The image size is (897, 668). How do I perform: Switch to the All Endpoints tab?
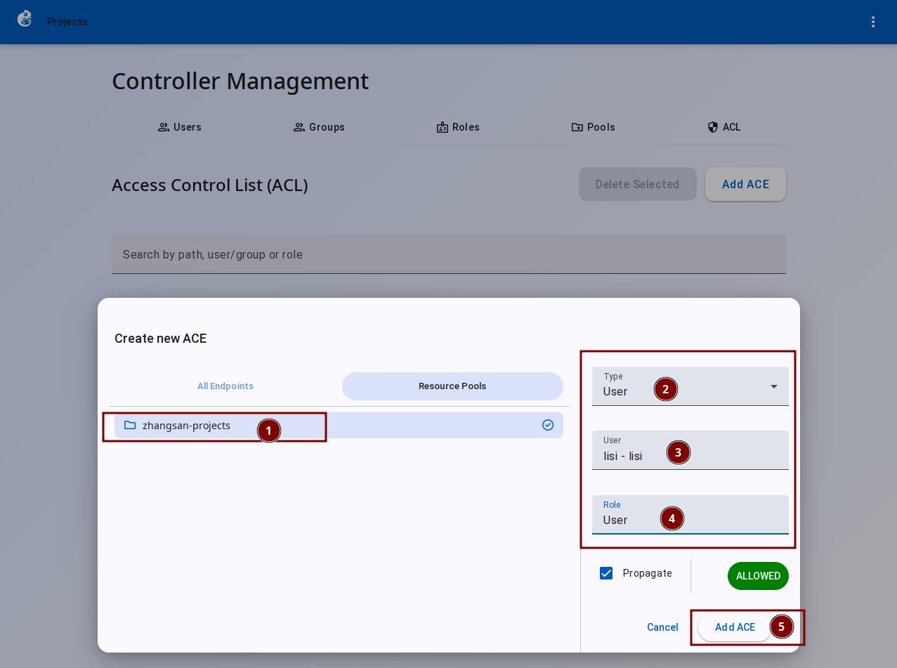pos(225,386)
